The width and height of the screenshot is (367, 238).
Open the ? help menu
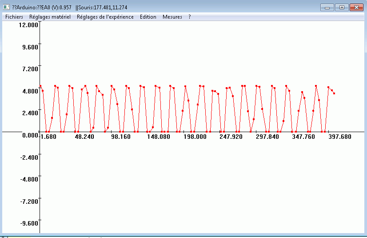(190, 17)
